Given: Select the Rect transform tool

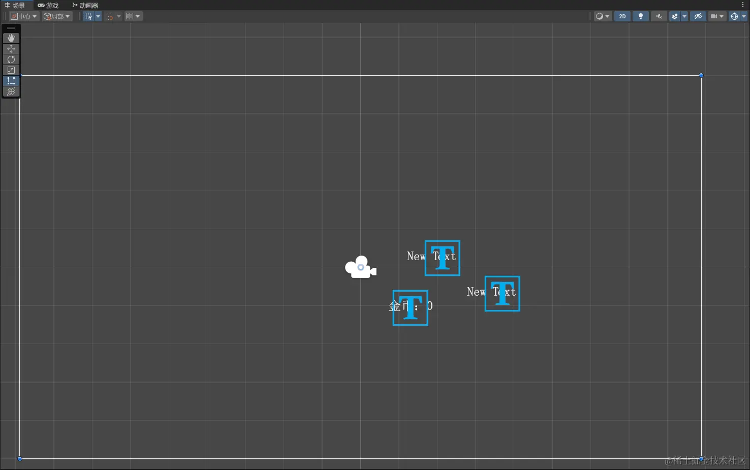Looking at the screenshot, I should pyautogui.click(x=11, y=81).
